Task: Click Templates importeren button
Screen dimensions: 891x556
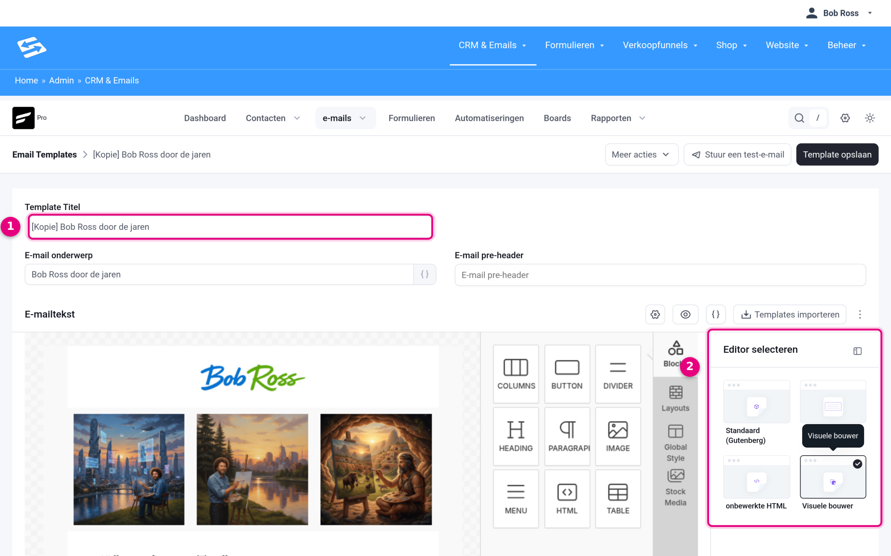Action: click(x=789, y=314)
